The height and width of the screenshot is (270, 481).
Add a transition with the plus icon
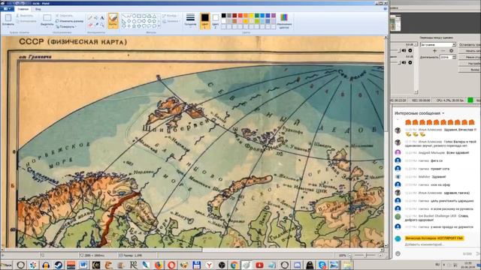pos(434,50)
